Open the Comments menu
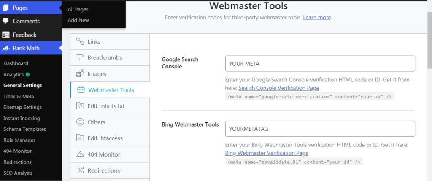 (x=31, y=21)
